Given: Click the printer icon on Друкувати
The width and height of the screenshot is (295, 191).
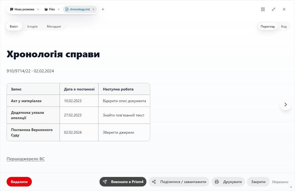Looking at the screenshot, I should 217,182.
